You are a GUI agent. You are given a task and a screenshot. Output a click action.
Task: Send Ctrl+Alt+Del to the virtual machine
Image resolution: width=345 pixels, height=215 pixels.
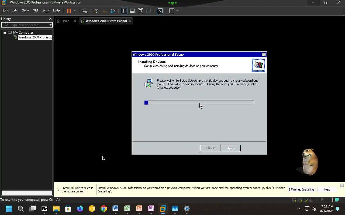click(x=85, y=11)
